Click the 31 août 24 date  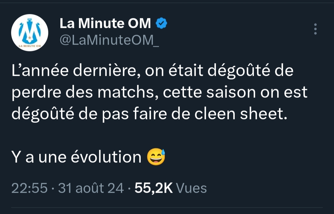91,188
